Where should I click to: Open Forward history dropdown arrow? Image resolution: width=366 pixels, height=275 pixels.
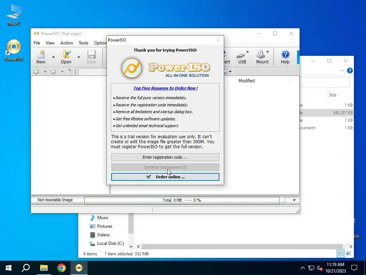(62, 72)
